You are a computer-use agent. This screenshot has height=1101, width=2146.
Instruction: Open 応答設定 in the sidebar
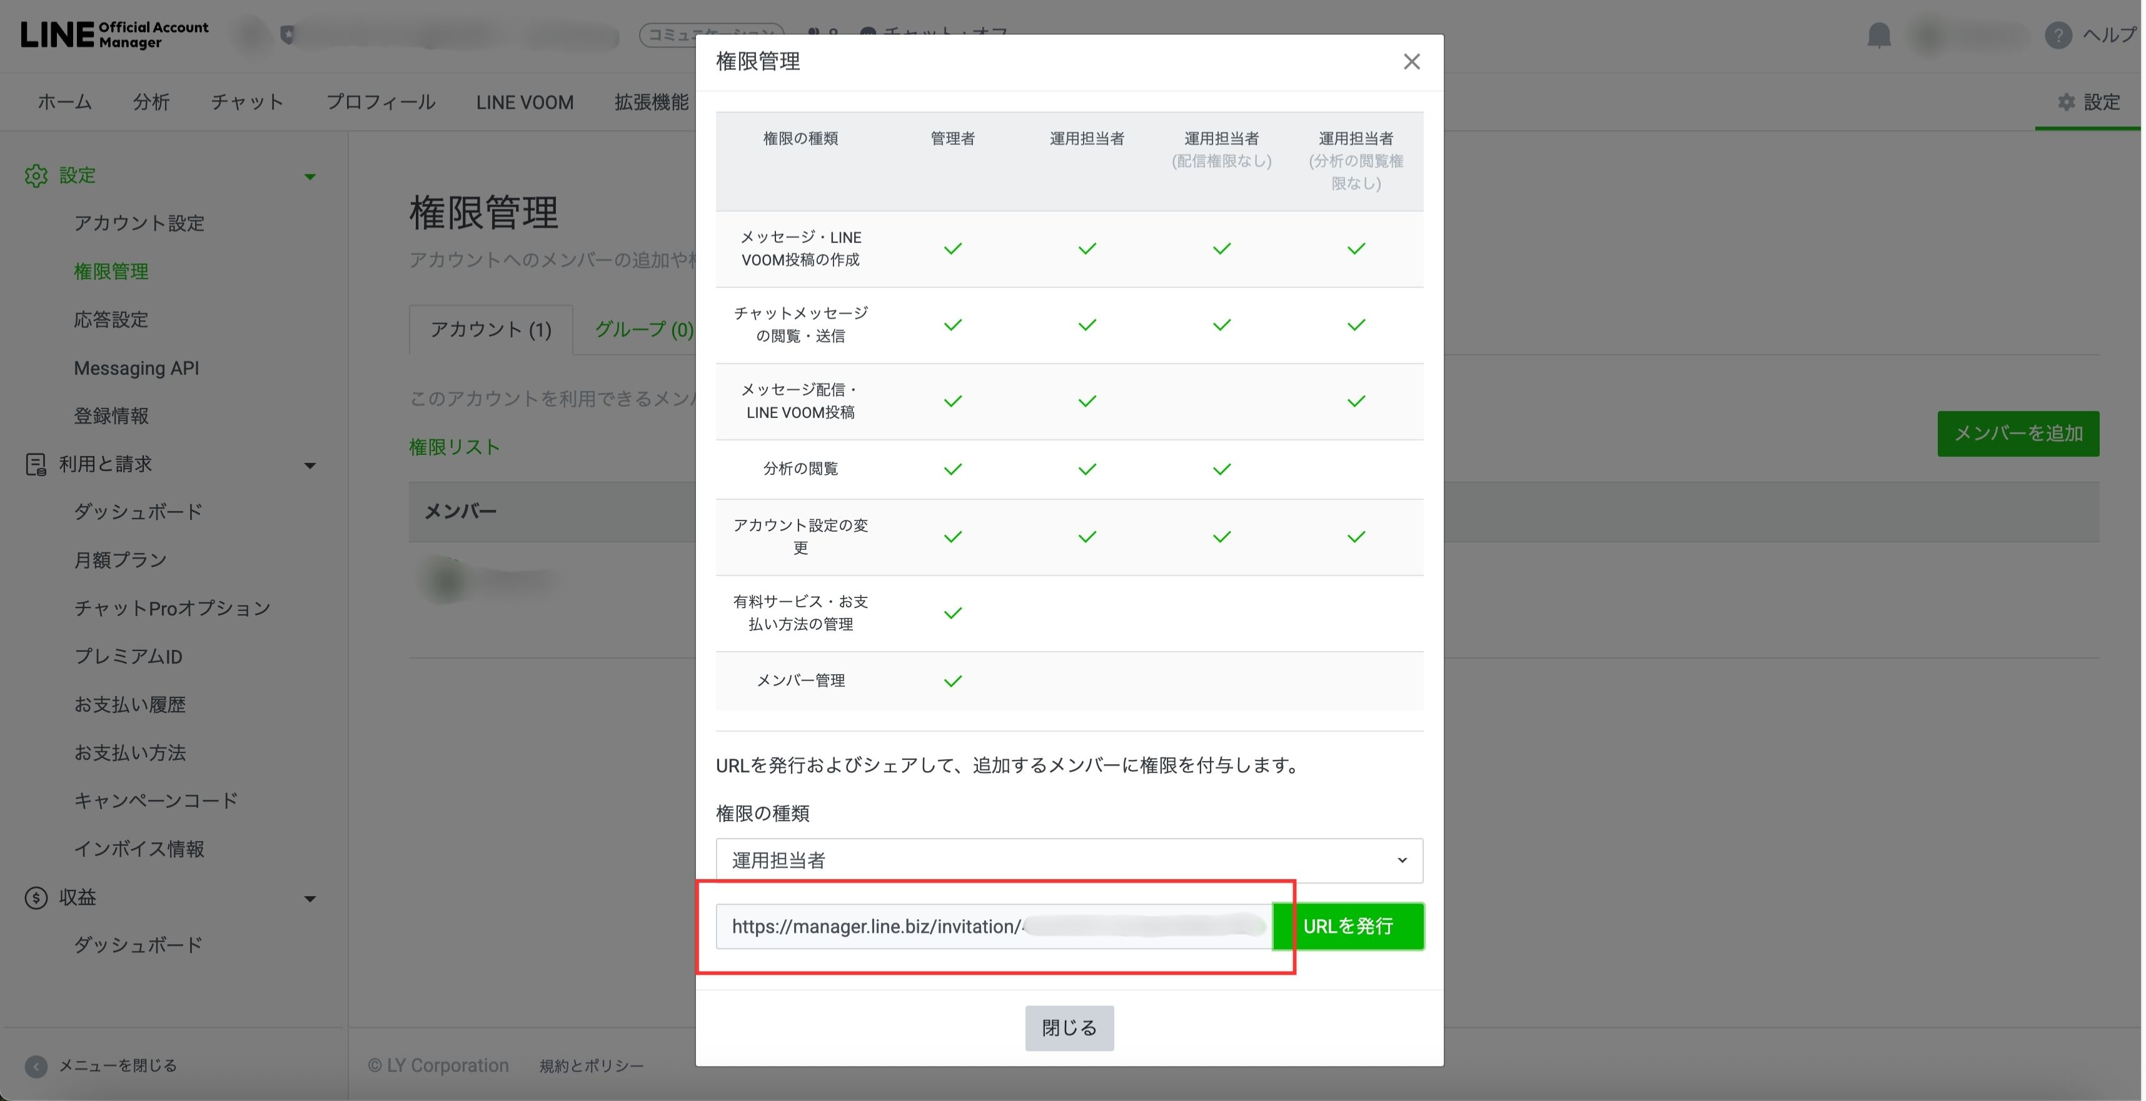[x=111, y=319]
